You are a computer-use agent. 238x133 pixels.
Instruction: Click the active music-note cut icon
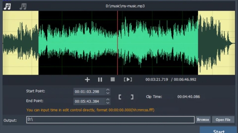7,6
